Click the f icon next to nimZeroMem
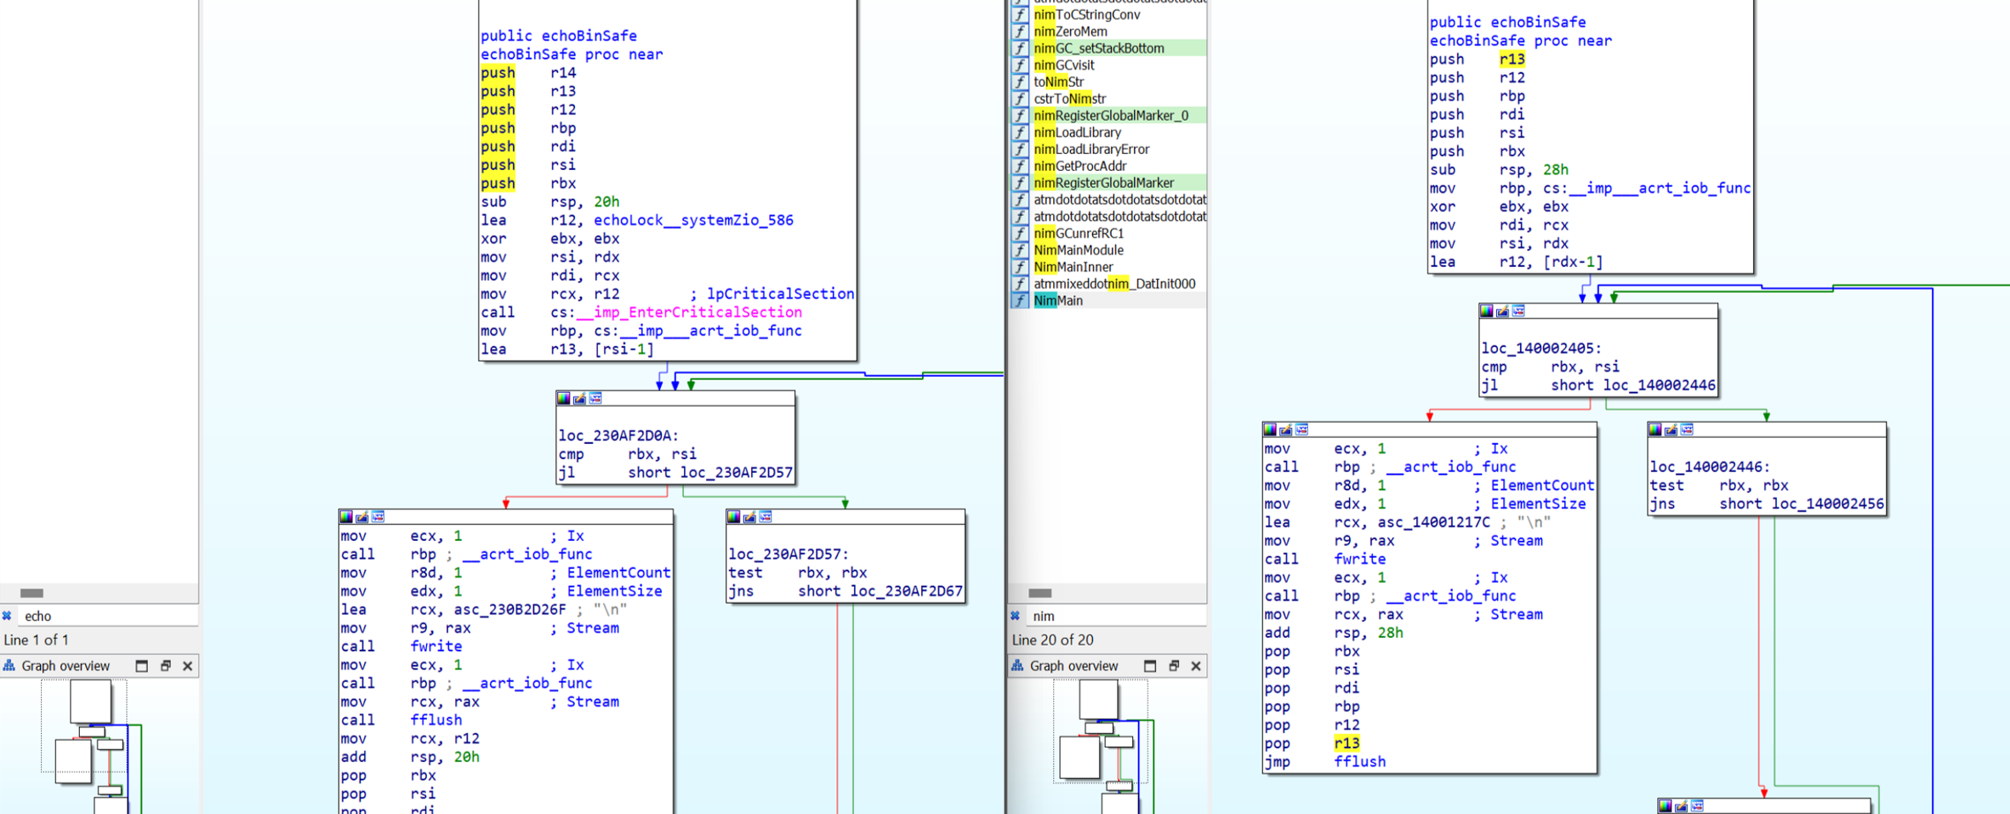 (x=1019, y=31)
